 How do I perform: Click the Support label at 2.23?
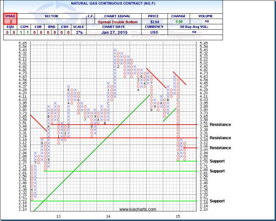[x=217, y=201]
